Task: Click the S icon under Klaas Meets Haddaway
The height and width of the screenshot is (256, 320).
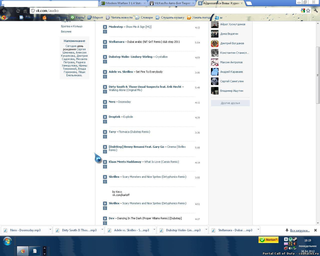Action: (105, 167)
